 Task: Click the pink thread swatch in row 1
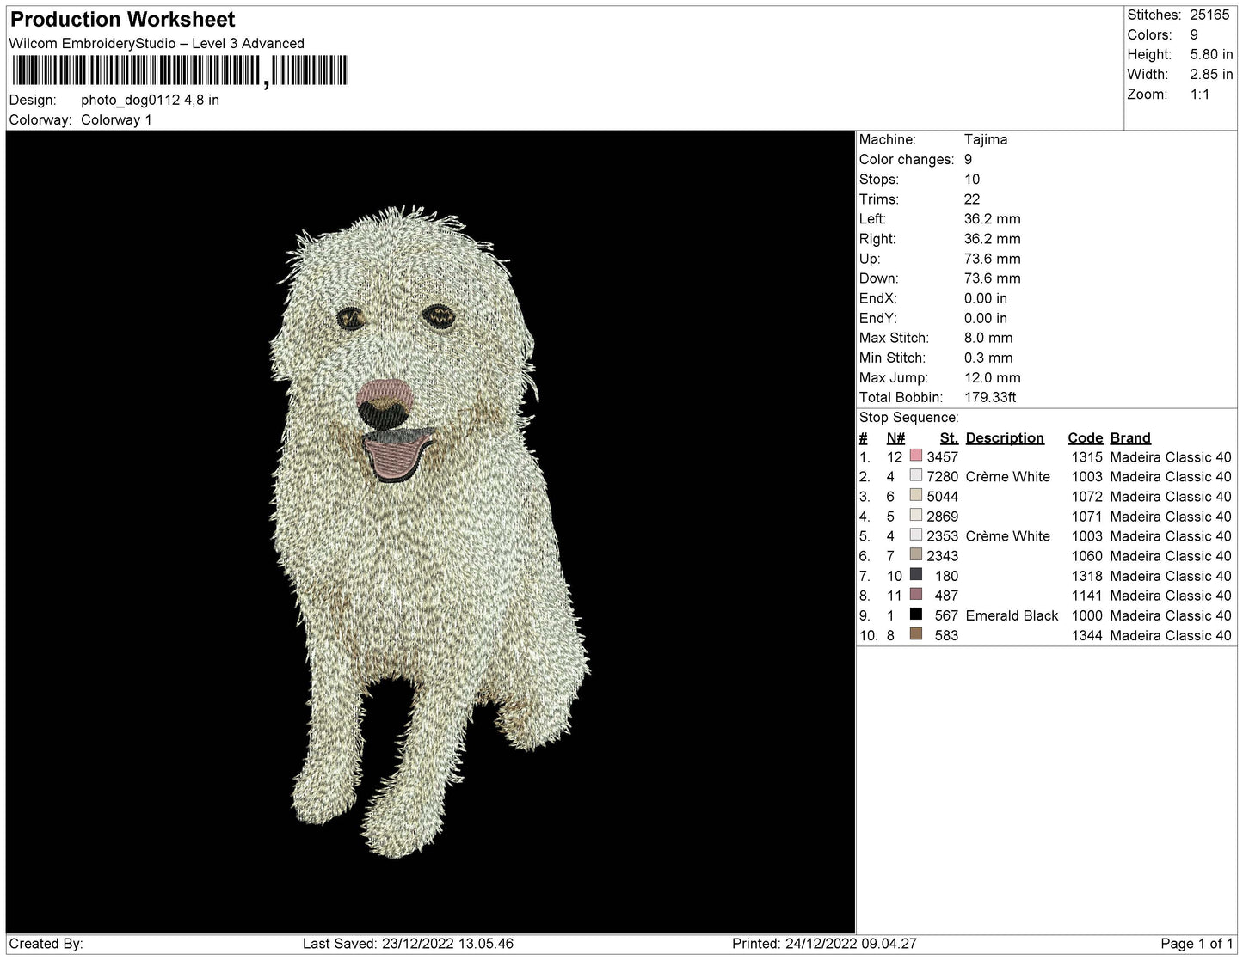coord(915,456)
